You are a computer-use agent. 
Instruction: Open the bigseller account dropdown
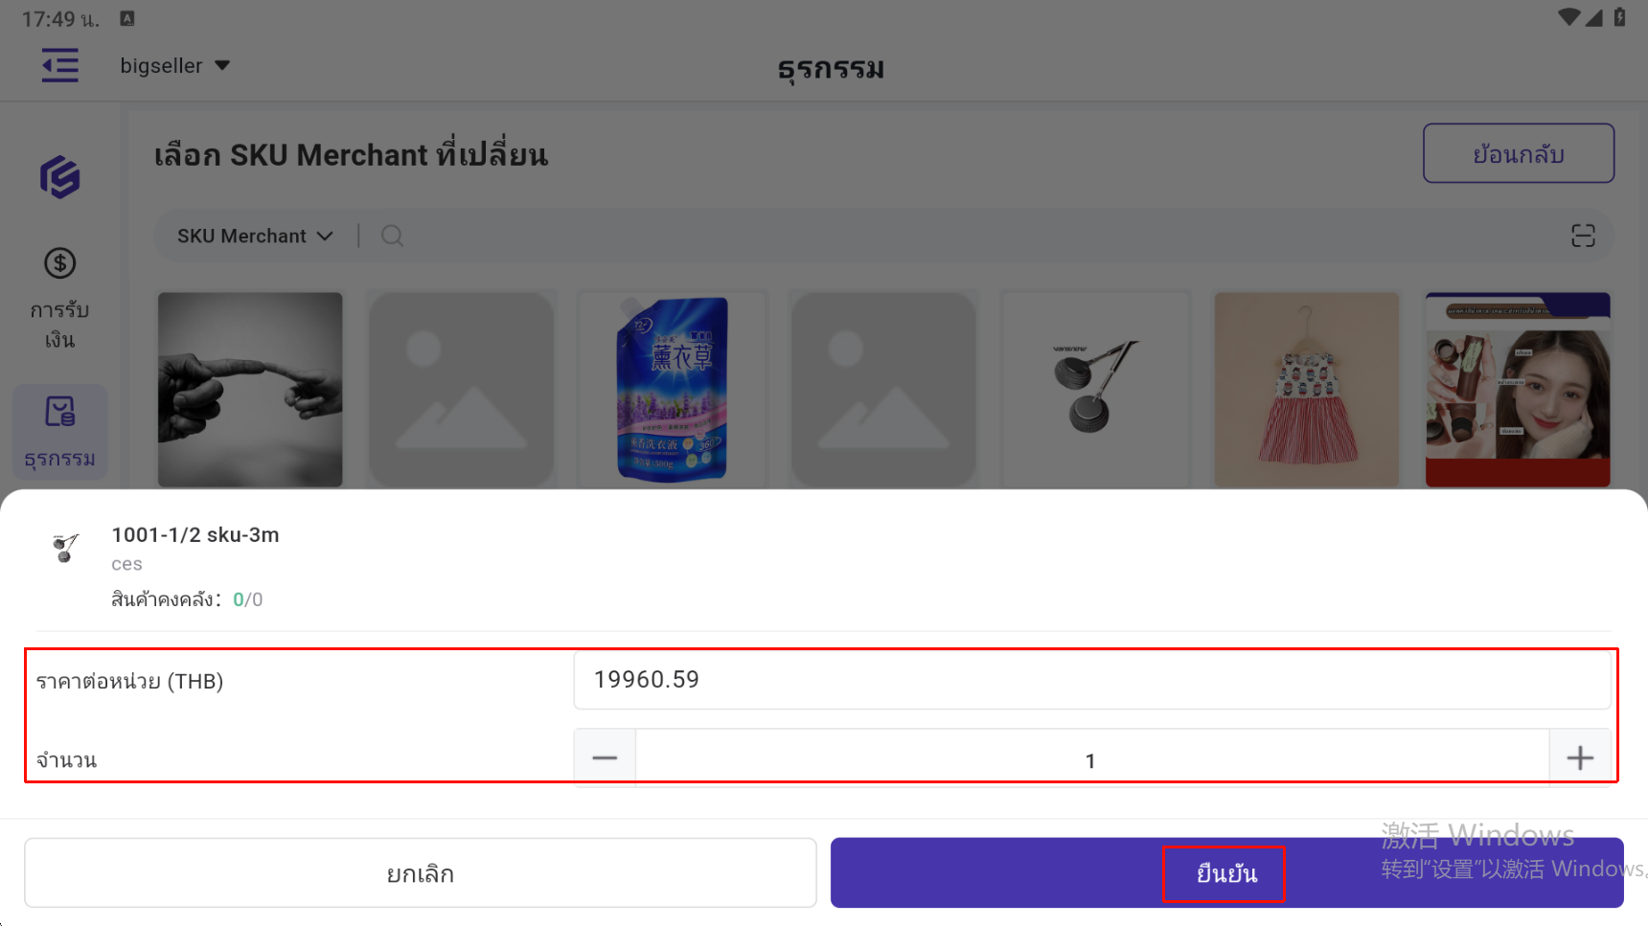pyautogui.click(x=174, y=66)
